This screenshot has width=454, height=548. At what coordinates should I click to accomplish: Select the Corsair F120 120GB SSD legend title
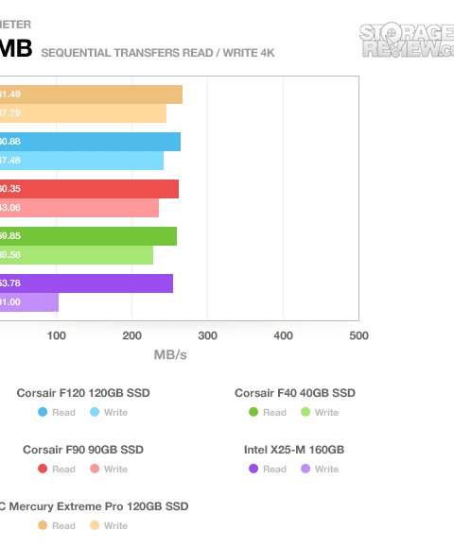[x=83, y=393]
